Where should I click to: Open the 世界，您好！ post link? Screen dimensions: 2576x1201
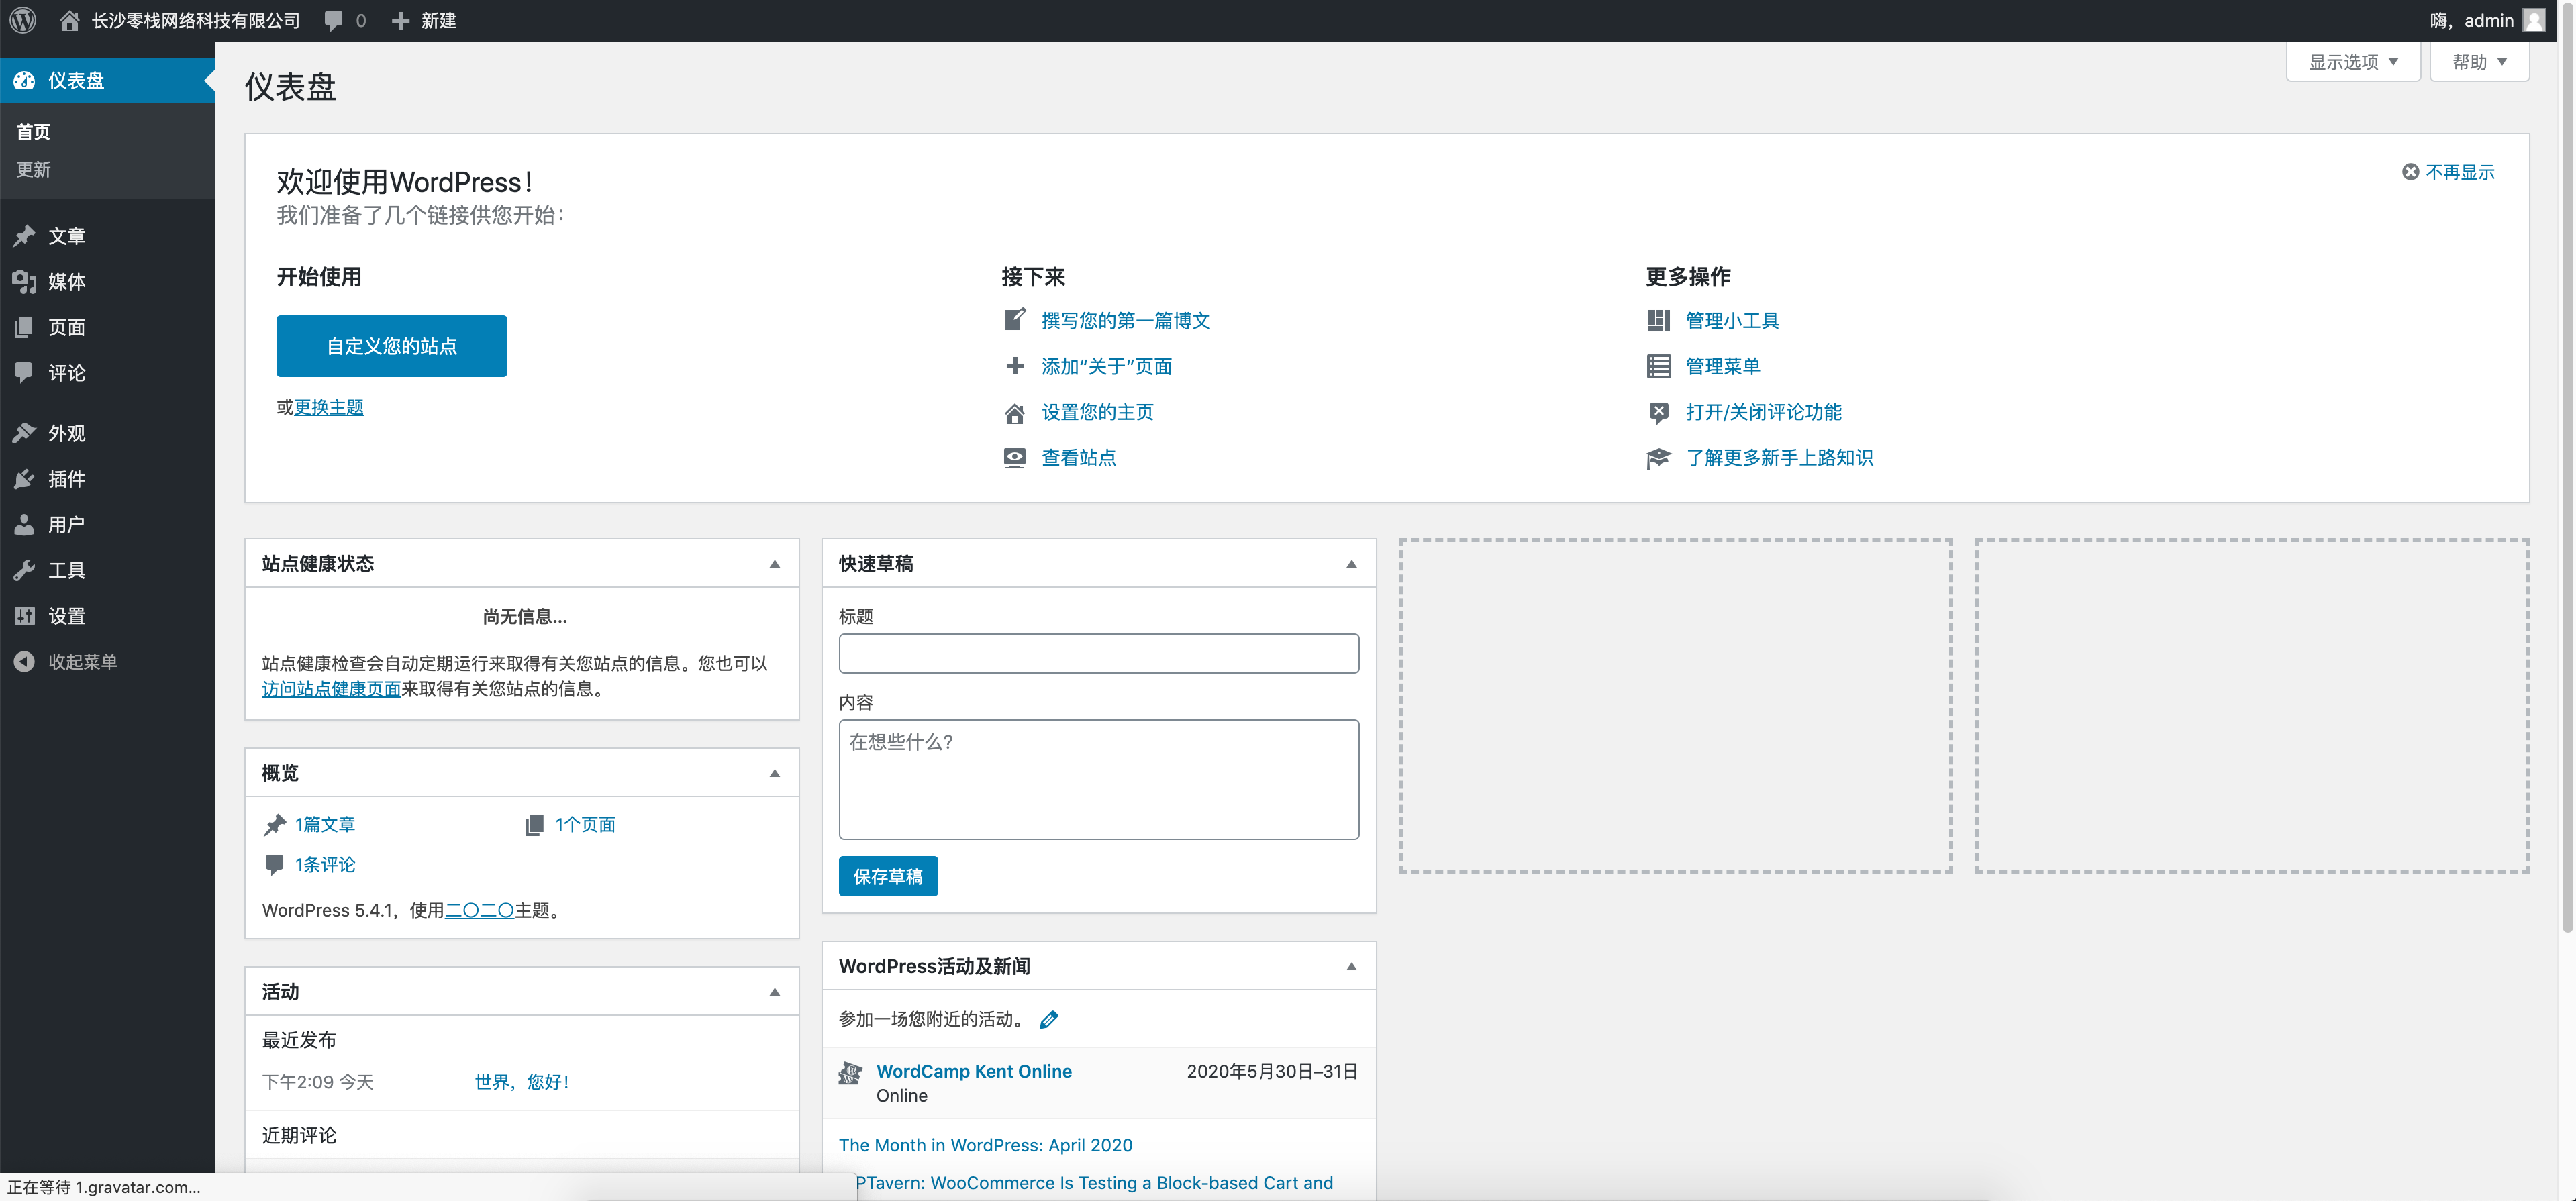523,1082
